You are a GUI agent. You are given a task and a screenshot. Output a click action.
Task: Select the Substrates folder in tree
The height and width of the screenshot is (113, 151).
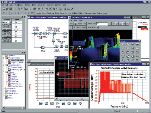[12, 91]
